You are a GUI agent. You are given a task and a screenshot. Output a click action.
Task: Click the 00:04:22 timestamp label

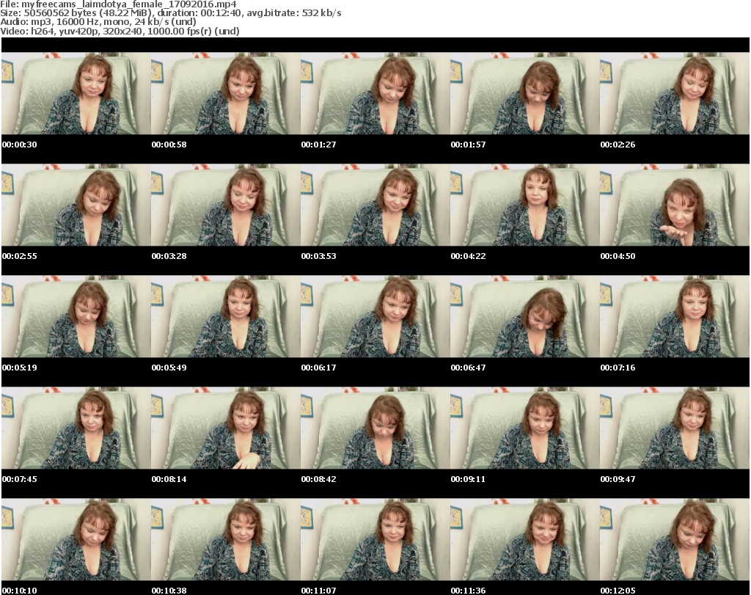click(x=468, y=256)
